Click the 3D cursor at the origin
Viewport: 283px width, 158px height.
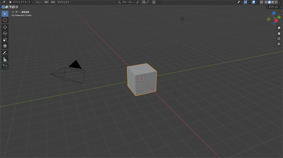pos(141,79)
